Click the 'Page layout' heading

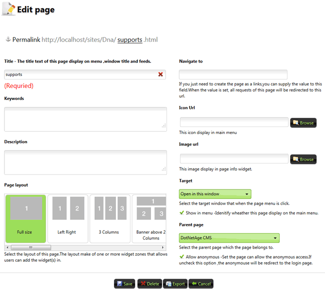pyautogui.click(x=16, y=185)
